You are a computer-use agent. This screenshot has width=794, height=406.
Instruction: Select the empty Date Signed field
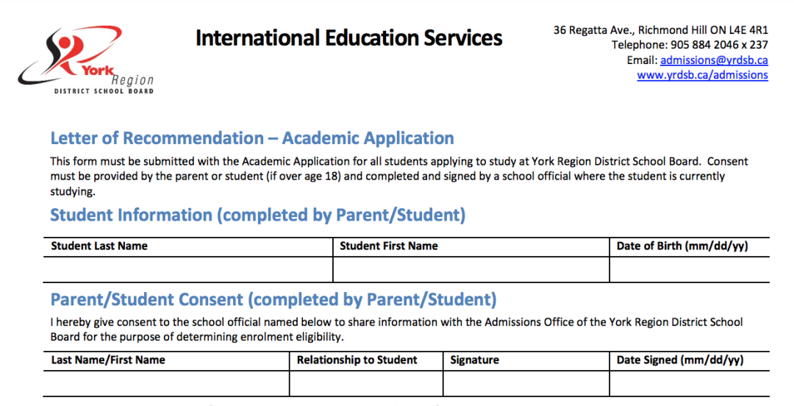pos(689,384)
